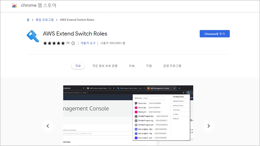
Task: Add extension with Chrome에 추가 button
Action: coord(215,34)
